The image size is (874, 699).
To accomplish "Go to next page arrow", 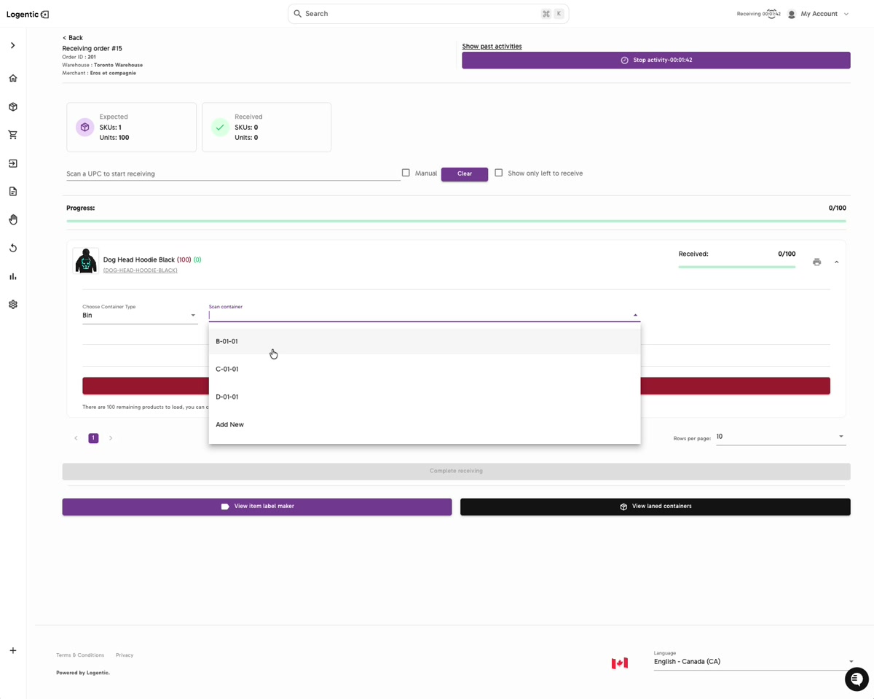I will click(x=111, y=438).
